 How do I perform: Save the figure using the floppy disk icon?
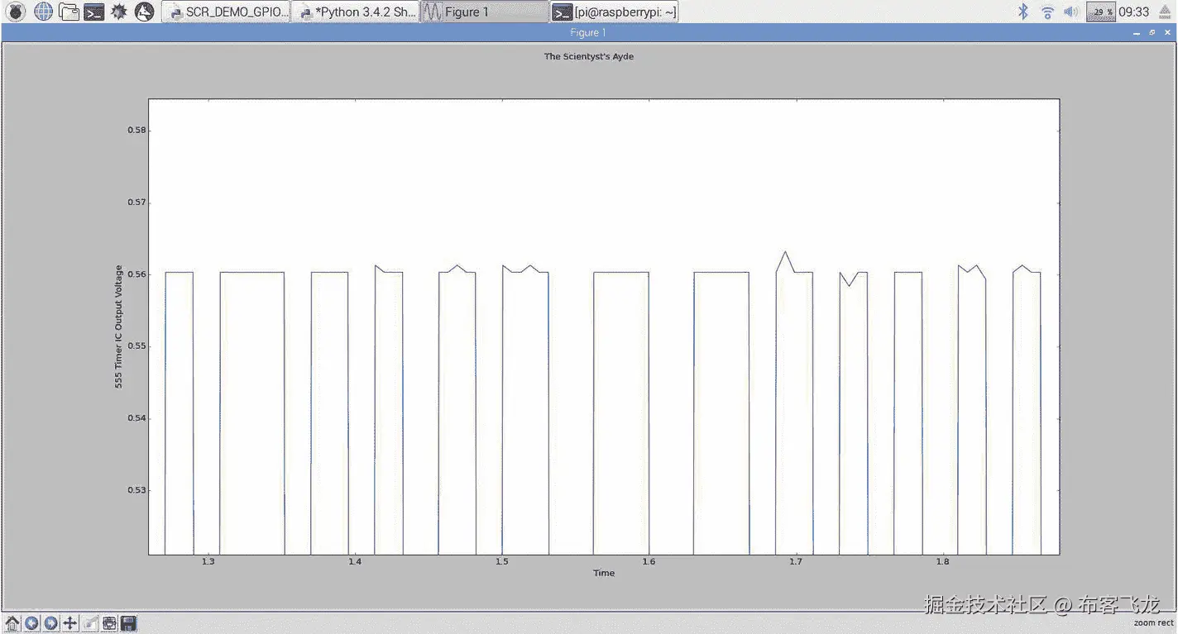click(128, 622)
